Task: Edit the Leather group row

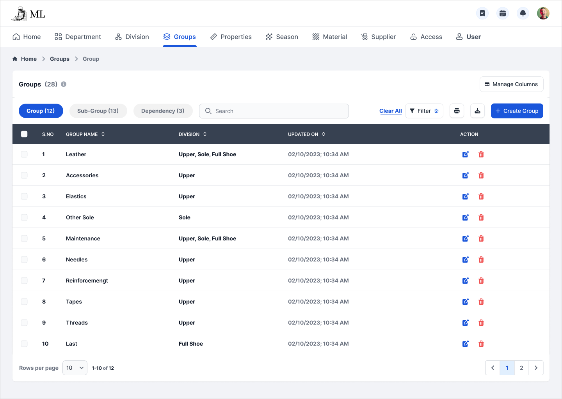Action: [466, 154]
